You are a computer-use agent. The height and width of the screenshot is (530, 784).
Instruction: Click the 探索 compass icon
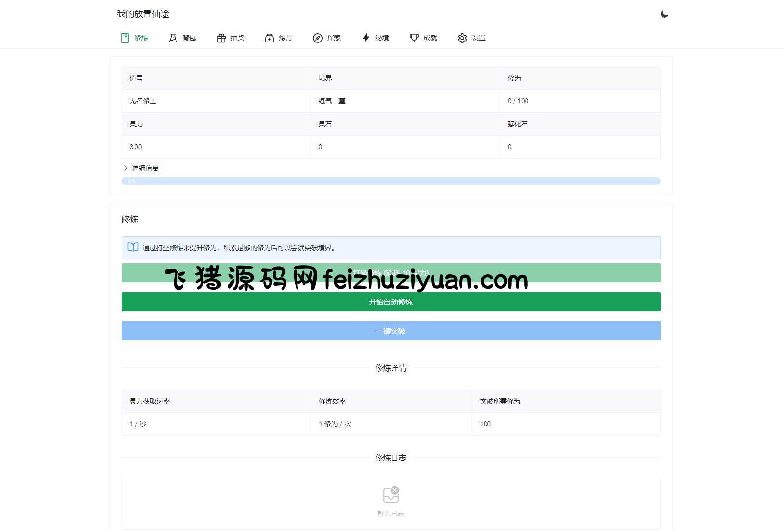(318, 38)
